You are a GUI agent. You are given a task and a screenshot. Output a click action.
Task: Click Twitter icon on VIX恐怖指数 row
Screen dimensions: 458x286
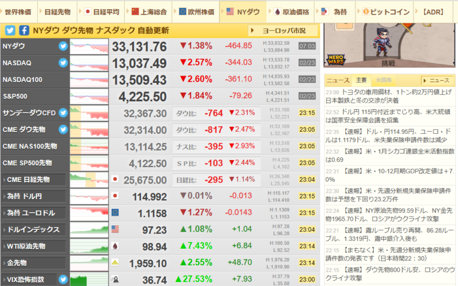pyautogui.click(x=63, y=279)
